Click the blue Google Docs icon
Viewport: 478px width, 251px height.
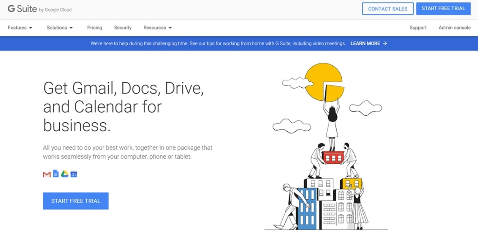point(56,174)
